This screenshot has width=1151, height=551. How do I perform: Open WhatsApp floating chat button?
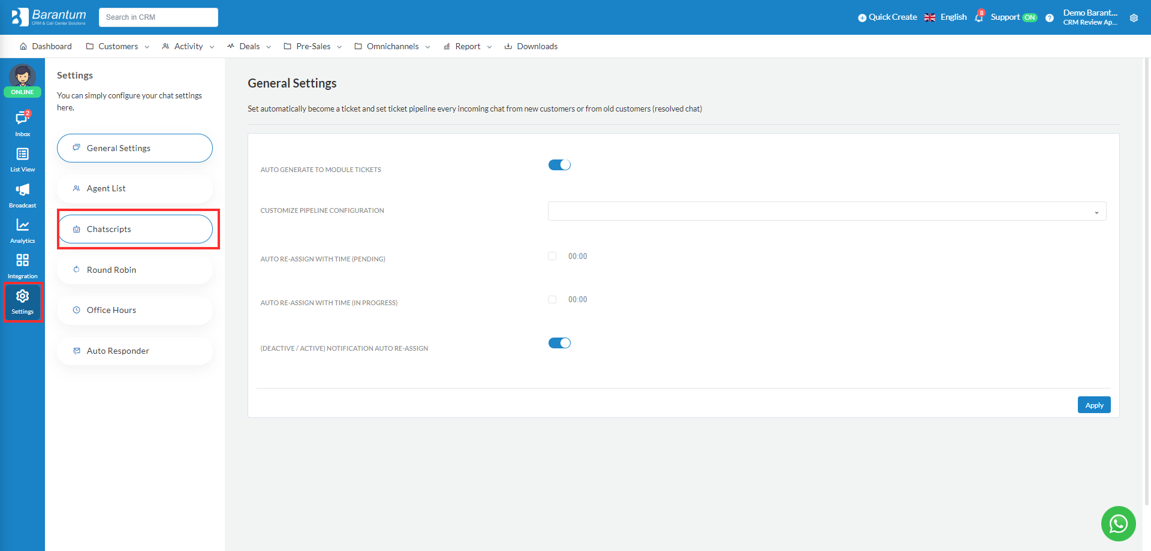(x=1118, y=523)
